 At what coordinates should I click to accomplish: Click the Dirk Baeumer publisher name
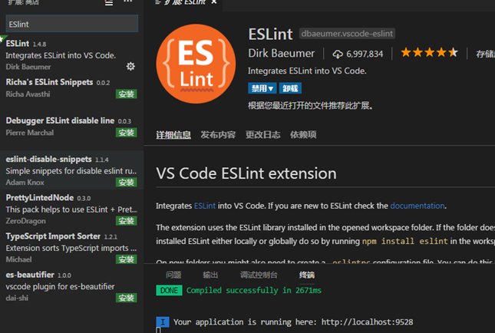[x=282, y=54]
